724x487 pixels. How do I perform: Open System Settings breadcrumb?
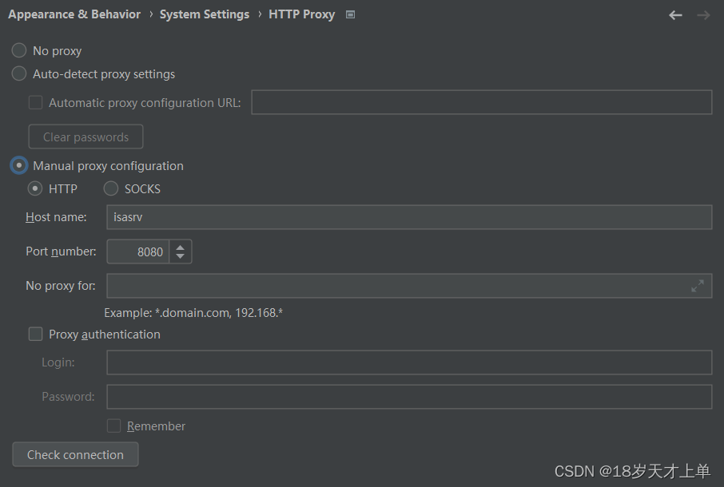click(x=205, y=14)
